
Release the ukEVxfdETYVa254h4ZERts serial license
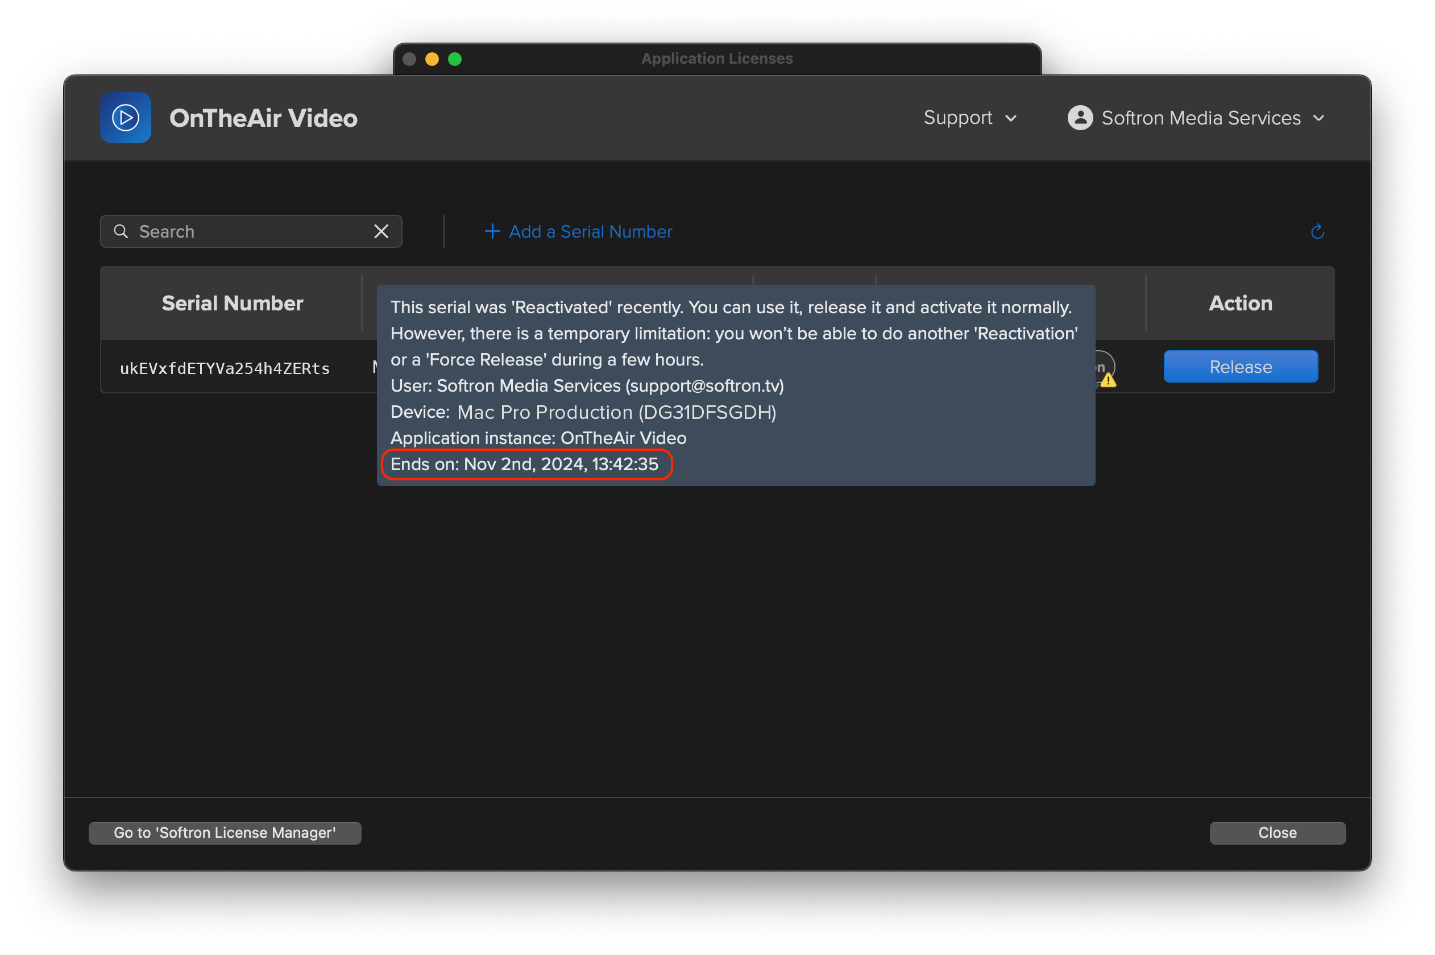pyautogui.click(x=1241, y=367)
